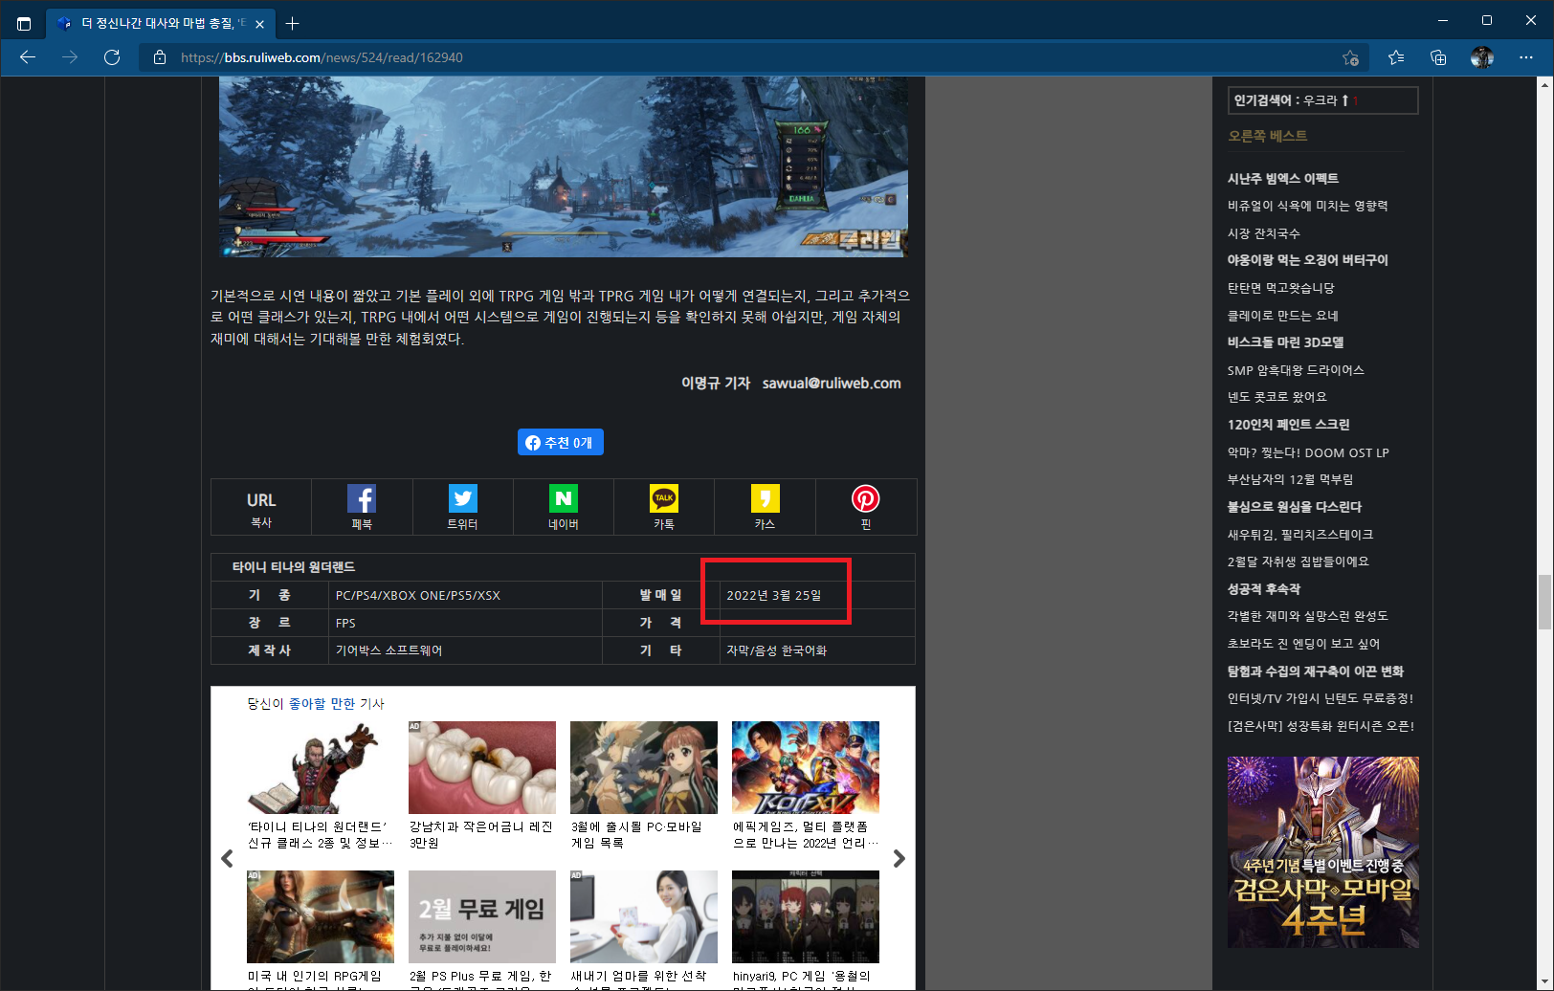Image resolution: width=1554 pixels, height=991 pixels.
Task: Open the 오른쪽 베스트 heading link
Action: [x=1267, y=136]
